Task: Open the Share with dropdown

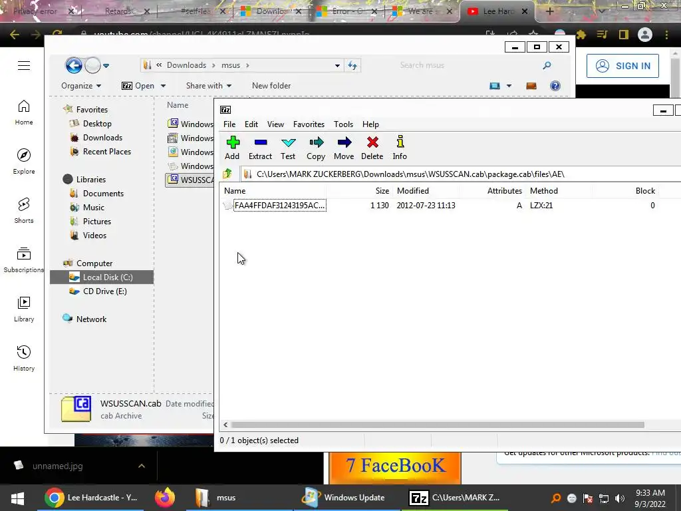Action: tap(208, 86)
